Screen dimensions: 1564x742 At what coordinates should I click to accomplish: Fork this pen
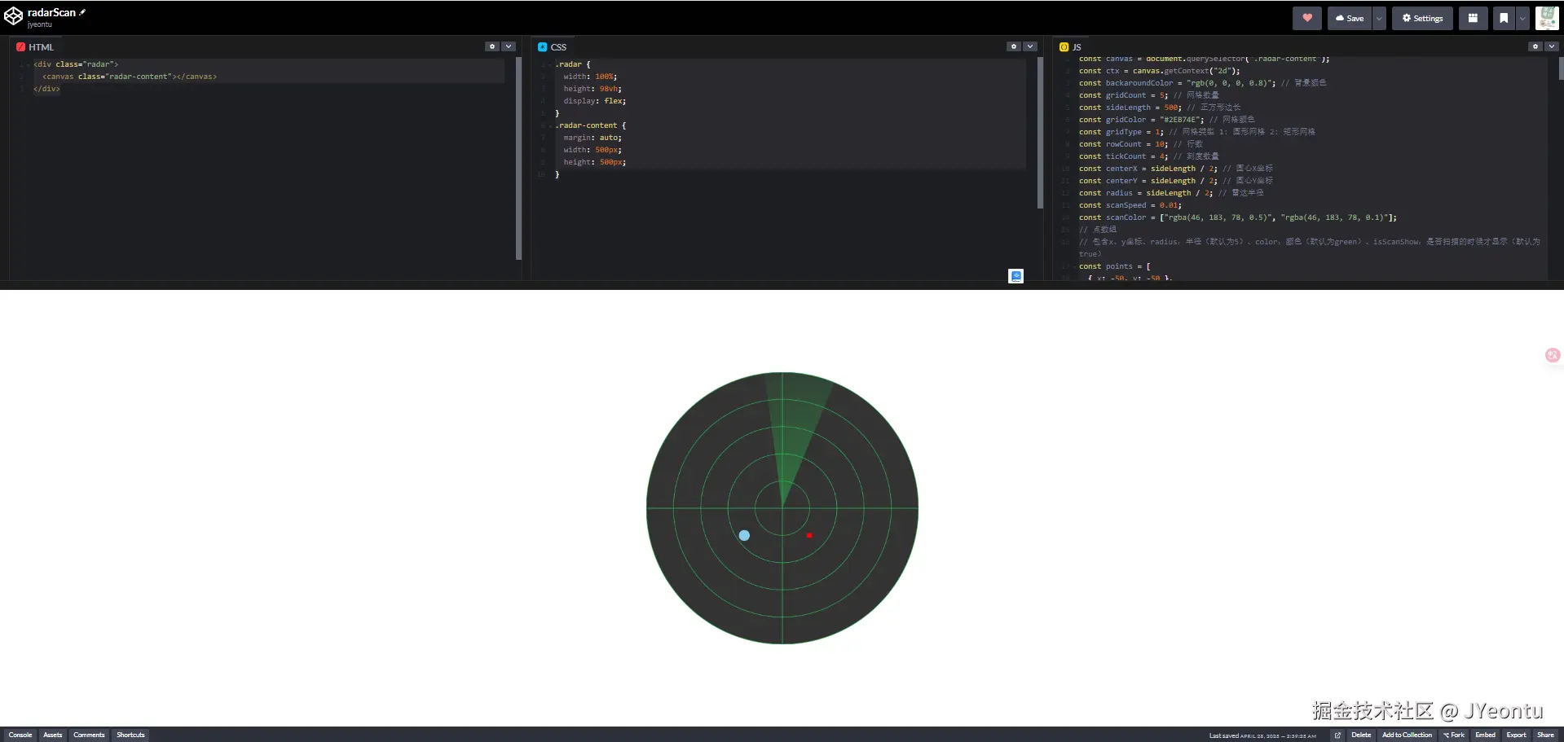pyautogui.click(x=1454, y=735)
